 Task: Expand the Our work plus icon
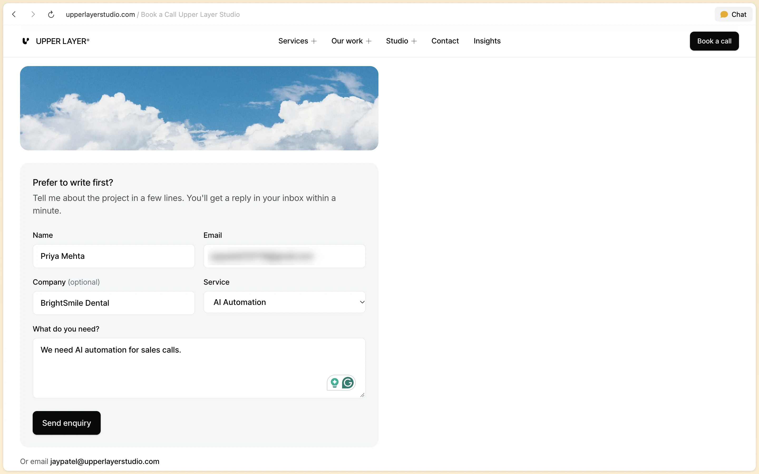pyautogui.click(x=369, y=41)
